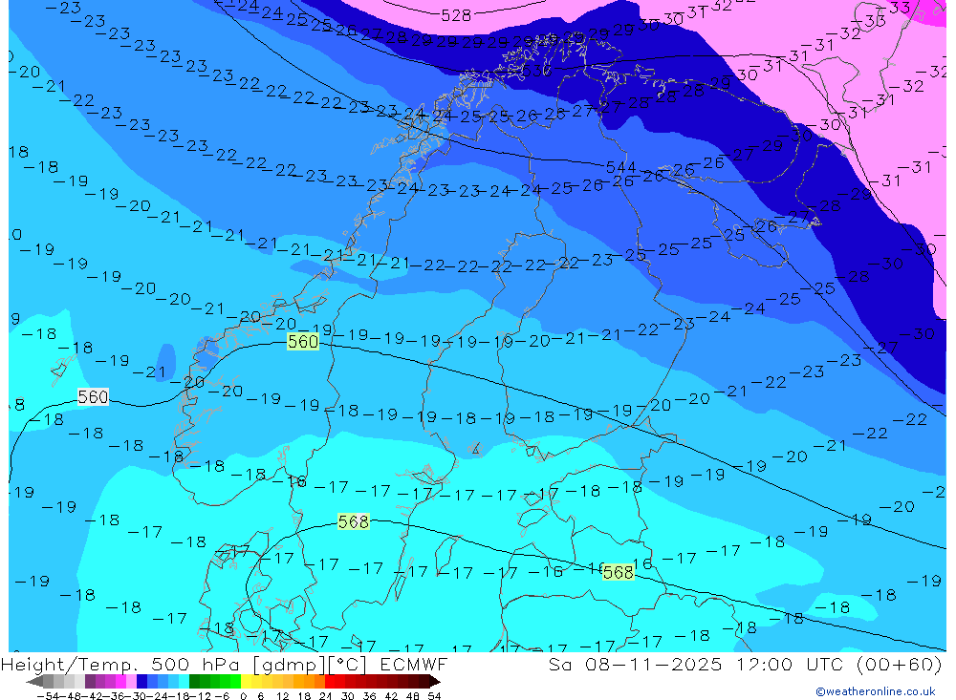Pick the dark blue legend swatch at -30
Screen dimensions: 956x700
tap(141, 682)
